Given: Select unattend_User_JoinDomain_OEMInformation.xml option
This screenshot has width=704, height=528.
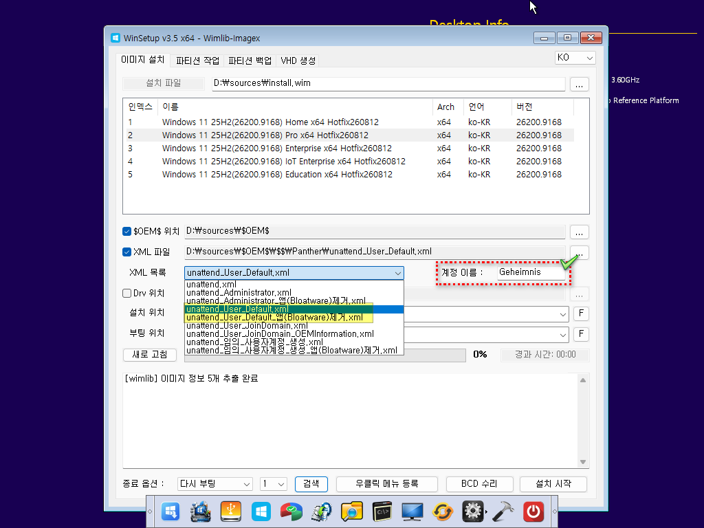Looking at the screenshot, I should pyautogui.click(x=294, y=333).
